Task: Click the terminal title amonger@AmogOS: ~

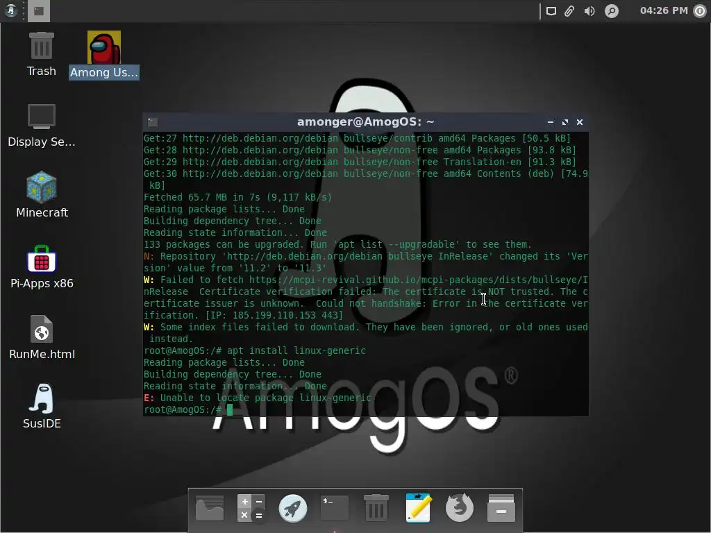Action: 365,122
